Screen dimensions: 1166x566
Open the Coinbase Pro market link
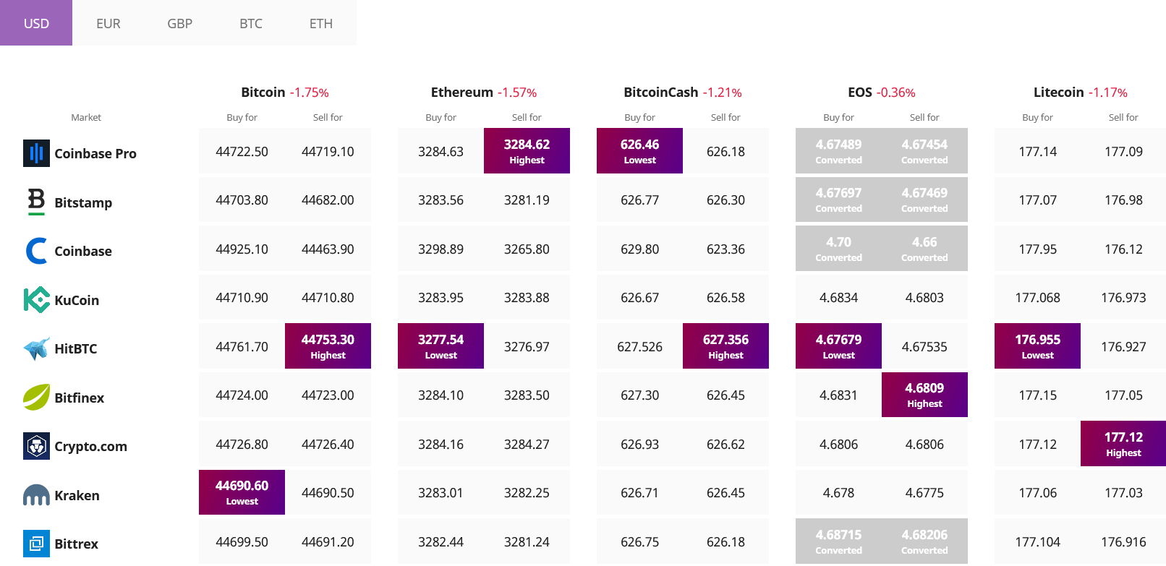[x=95, y=153]
